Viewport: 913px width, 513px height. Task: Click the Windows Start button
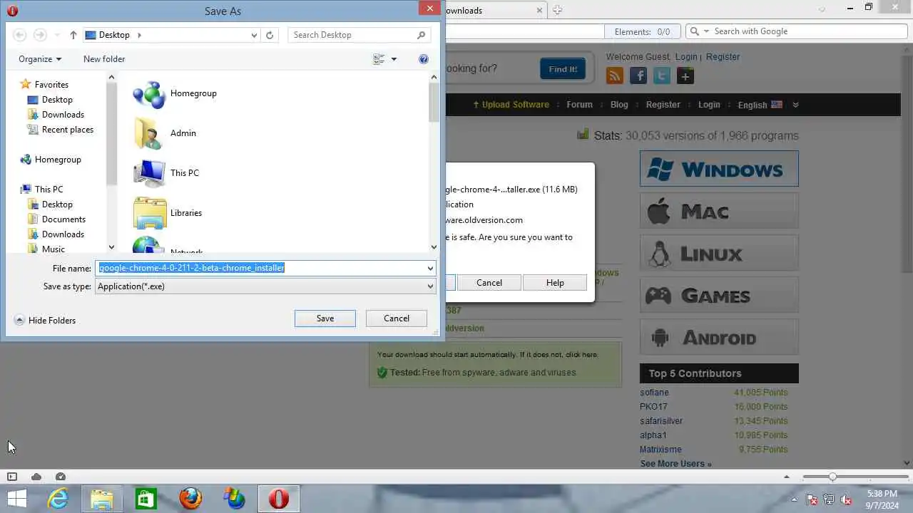[x=17, y=499]
